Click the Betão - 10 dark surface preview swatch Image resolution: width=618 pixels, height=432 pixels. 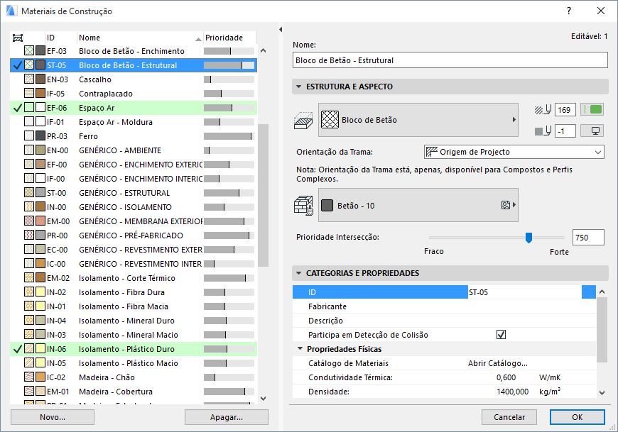(327, 206)
